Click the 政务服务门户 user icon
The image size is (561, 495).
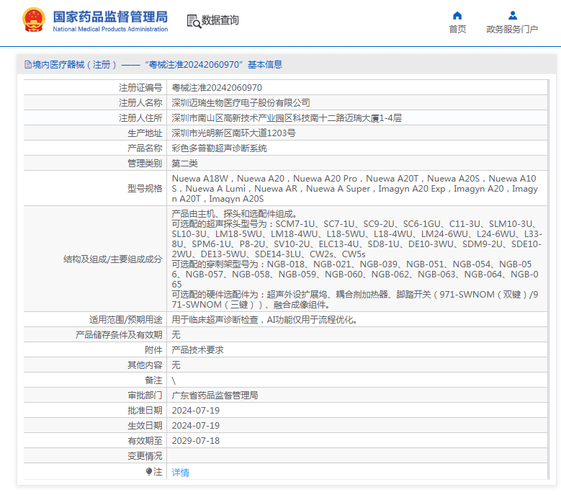pyautogui.click(x=512, y=15)
